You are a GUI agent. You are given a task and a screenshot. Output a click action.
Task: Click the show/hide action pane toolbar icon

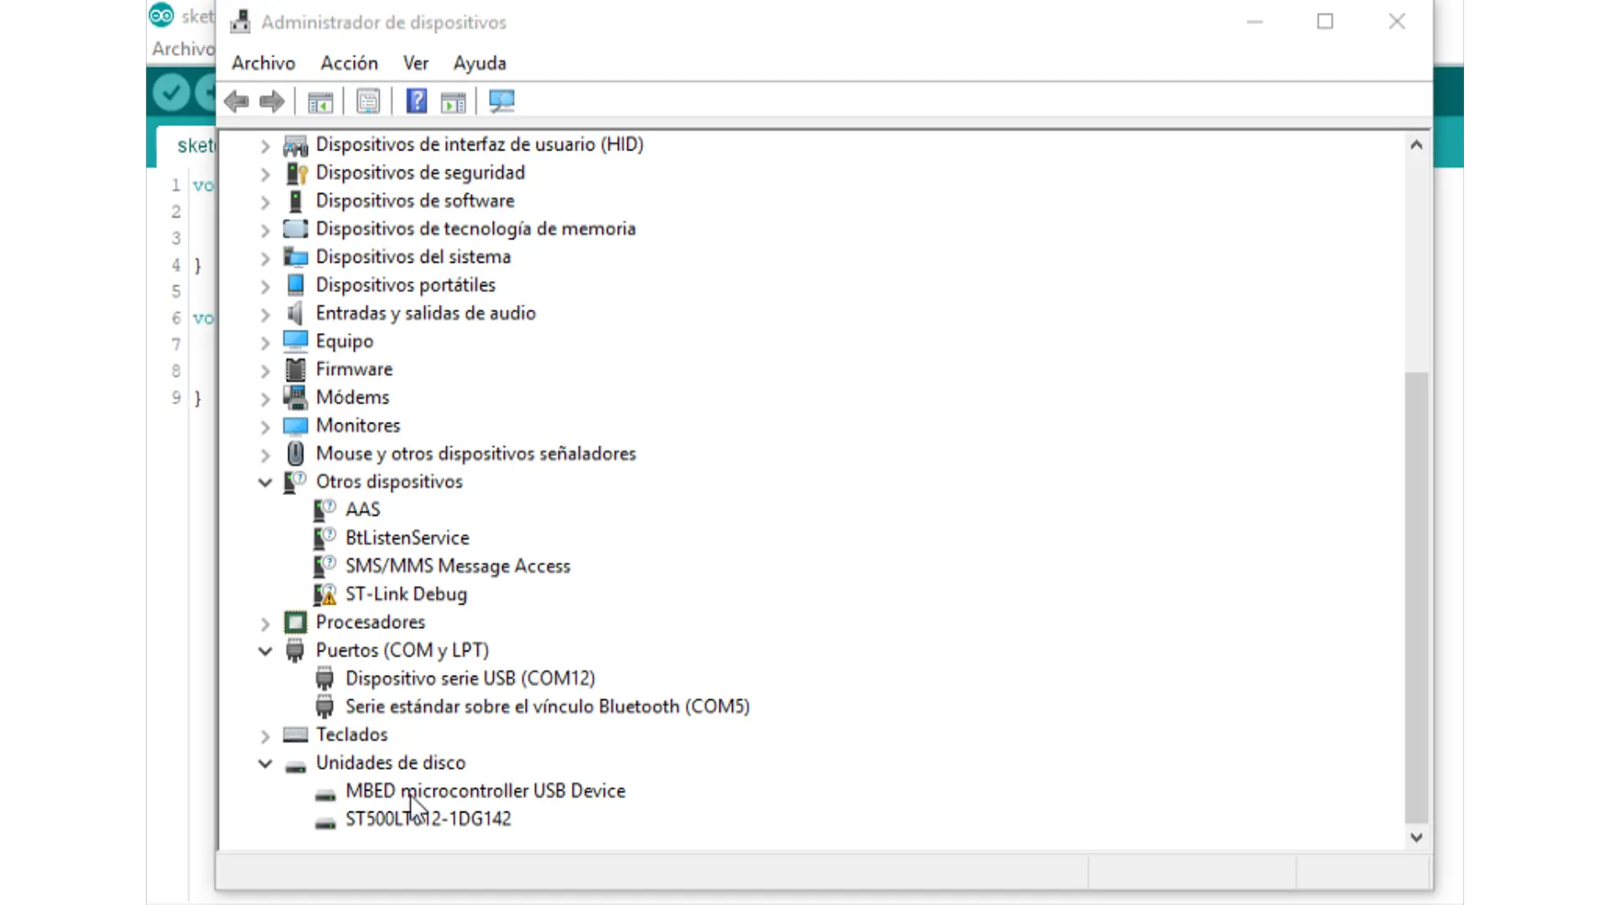click(x=454, y=102)
